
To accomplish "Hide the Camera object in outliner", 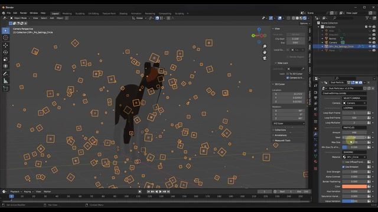I will (370, 42).
